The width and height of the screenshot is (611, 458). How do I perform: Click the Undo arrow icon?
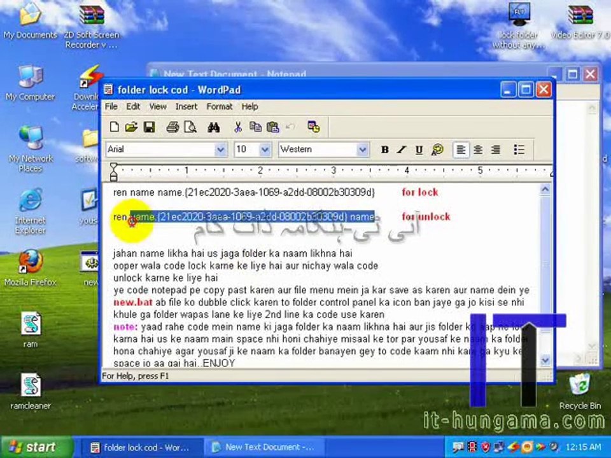(290, 127)
